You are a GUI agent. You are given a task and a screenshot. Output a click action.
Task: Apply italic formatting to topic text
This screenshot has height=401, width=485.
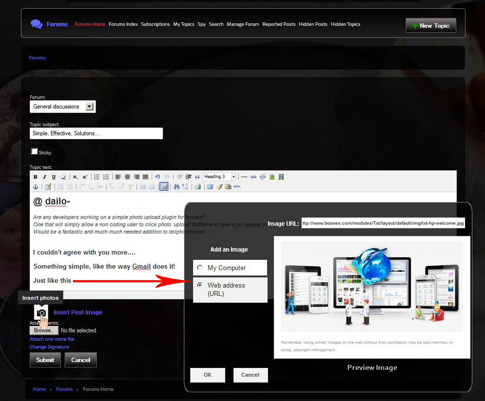coord(44,177)
